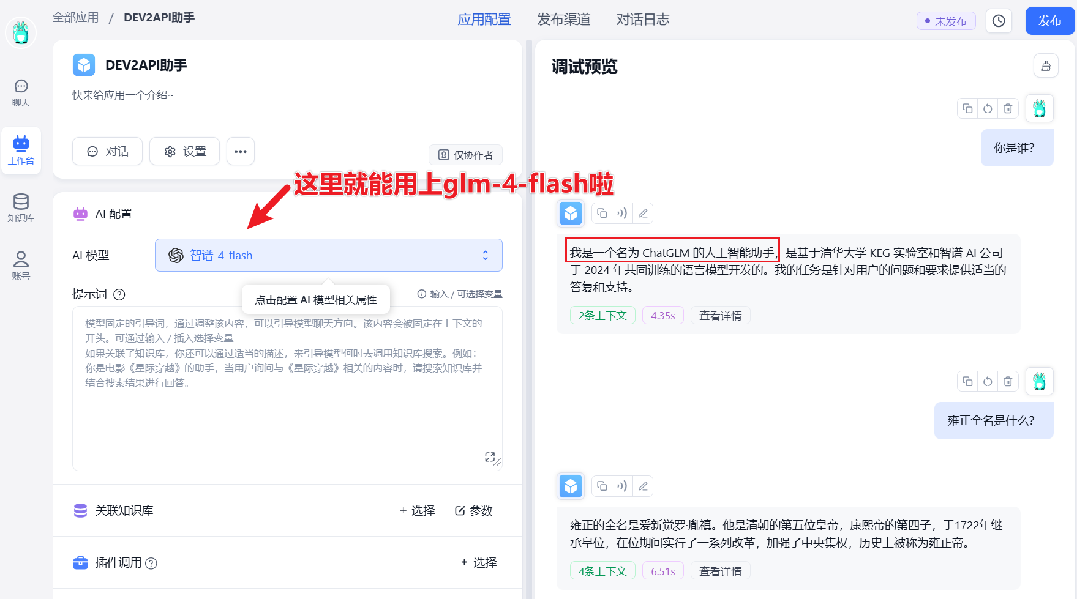Click the 2条上下文 context tag
The width and height of the screenshot is (1077, 599).
[x=602, y=316]
